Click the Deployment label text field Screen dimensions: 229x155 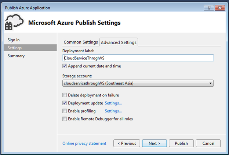point(138,58)
